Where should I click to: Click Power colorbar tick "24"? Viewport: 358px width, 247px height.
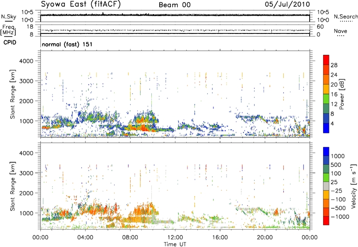(334, 75)
